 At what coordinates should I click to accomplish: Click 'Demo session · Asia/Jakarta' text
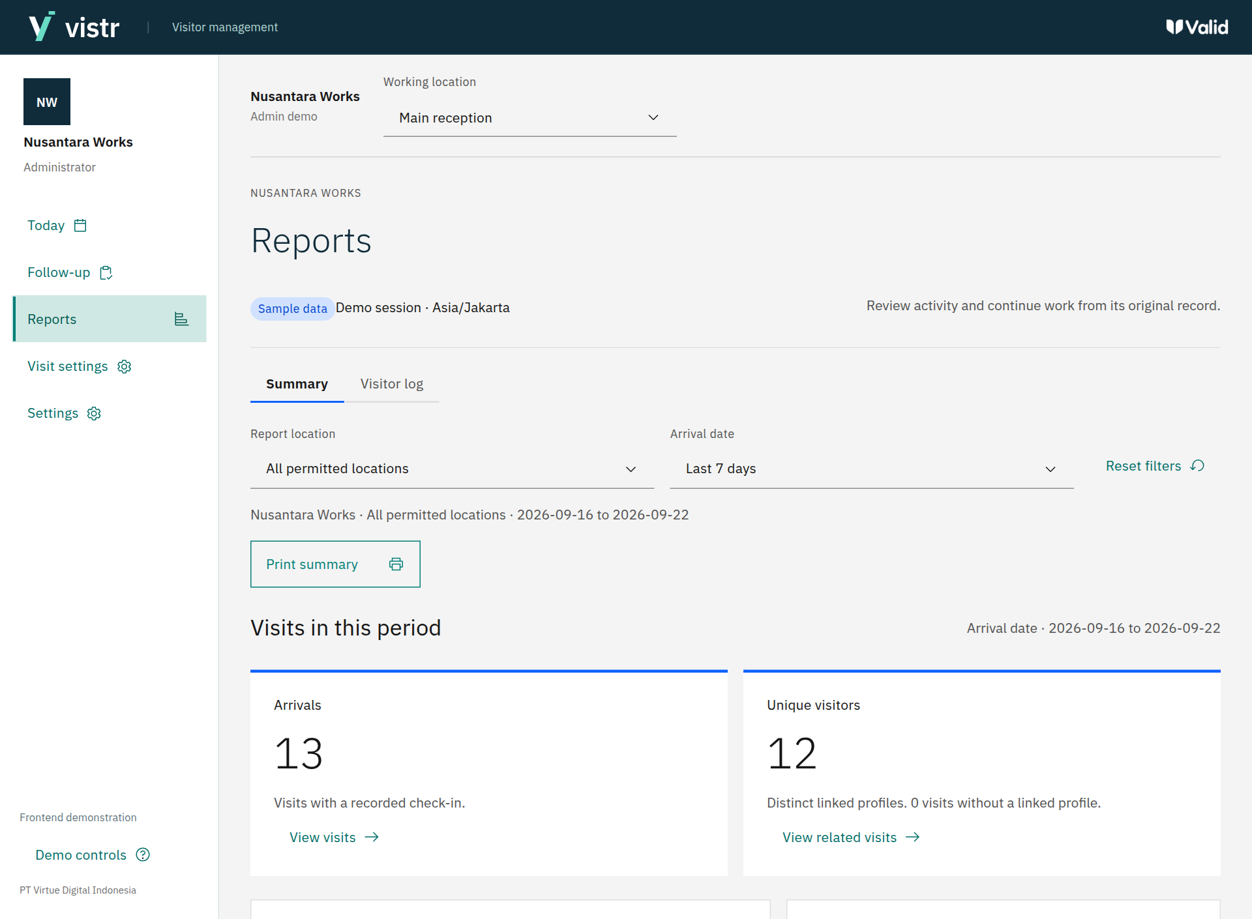423,308
